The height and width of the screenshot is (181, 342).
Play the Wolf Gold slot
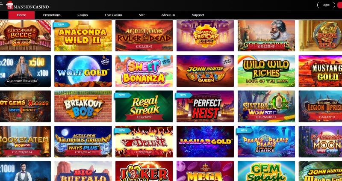click(83, 71)
